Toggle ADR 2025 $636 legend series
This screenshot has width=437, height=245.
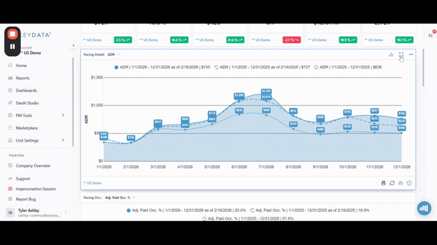[x=348, y=67]
